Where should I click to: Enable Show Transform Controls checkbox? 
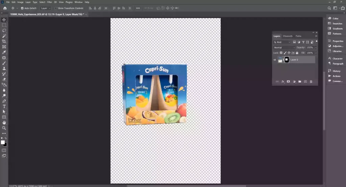click(x=56, y=8)
